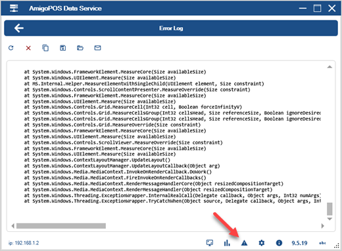Click vertical scrollbar up arrow
Screen dimensions: 342x251
[x=330, y=67]
